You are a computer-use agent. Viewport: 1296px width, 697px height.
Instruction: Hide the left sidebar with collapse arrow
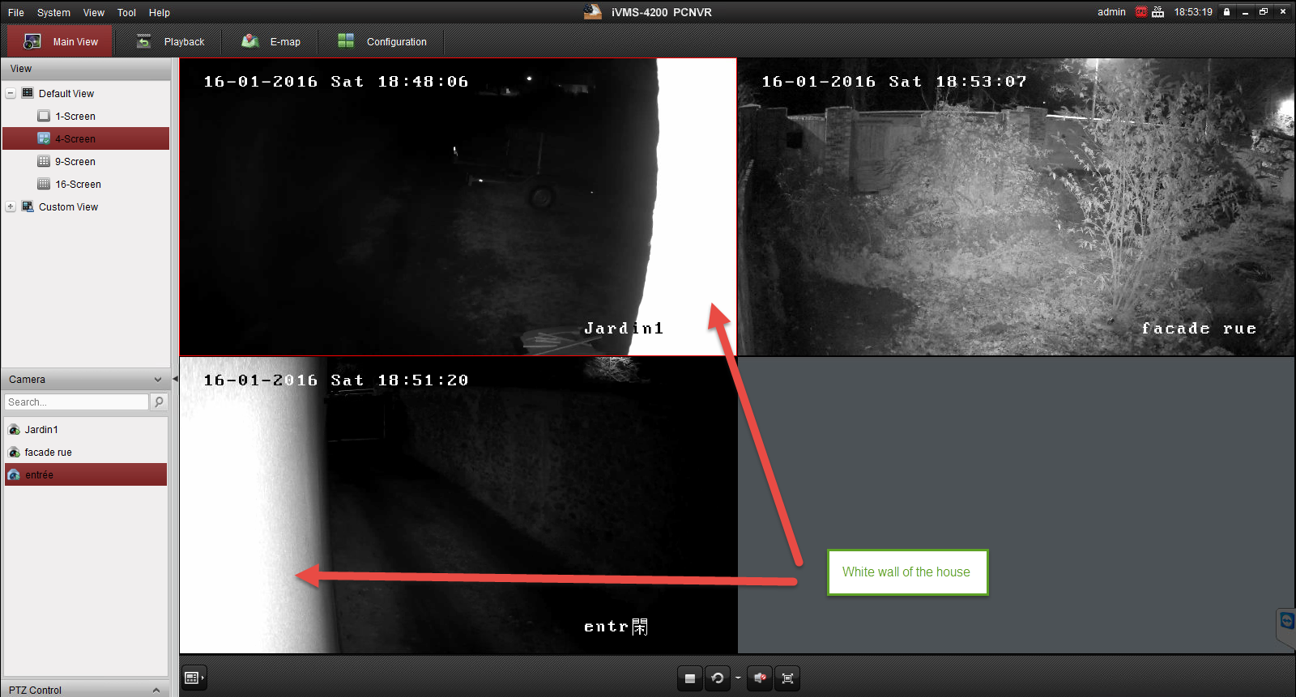pyautogui.click(x=175, y=379)
